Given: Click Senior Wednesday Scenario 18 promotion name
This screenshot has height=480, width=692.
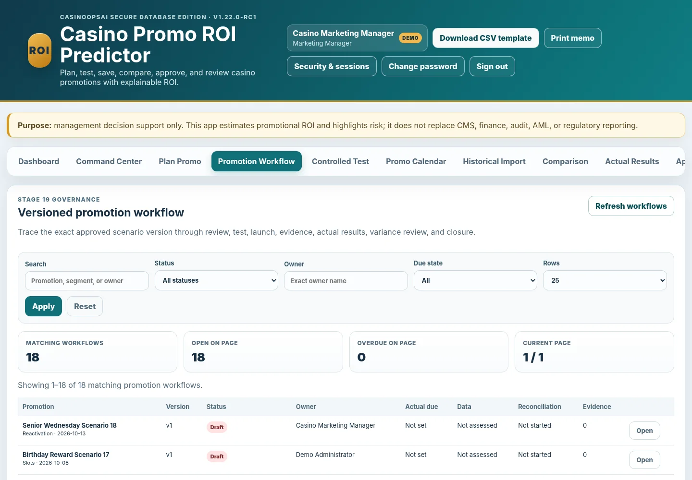Looking at the screenshot, I should pyautogui.click(x=70, y=425).
